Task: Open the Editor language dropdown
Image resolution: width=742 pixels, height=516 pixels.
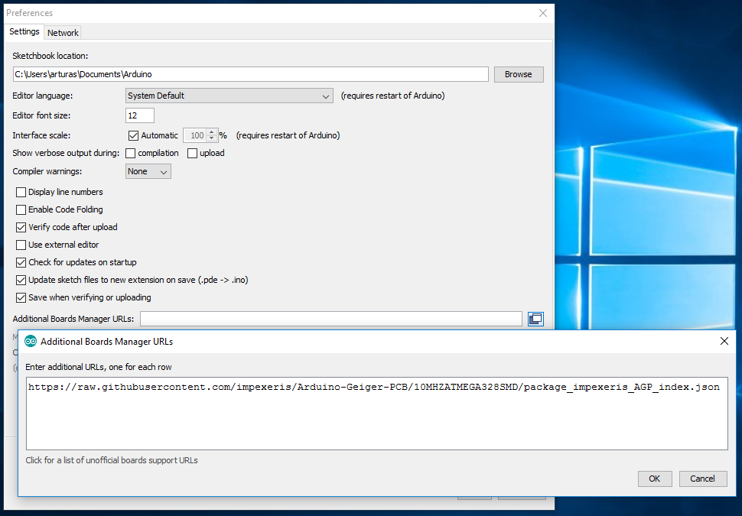Action: pos(229,96)
